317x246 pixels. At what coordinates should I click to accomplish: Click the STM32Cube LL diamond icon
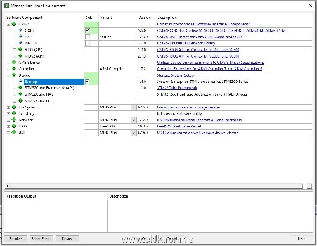[x=20, y=101]
